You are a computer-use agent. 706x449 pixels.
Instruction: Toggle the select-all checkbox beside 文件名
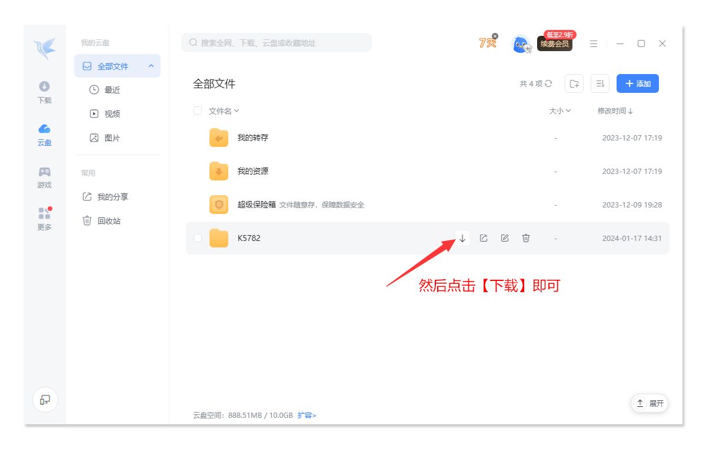pos(198,110)
